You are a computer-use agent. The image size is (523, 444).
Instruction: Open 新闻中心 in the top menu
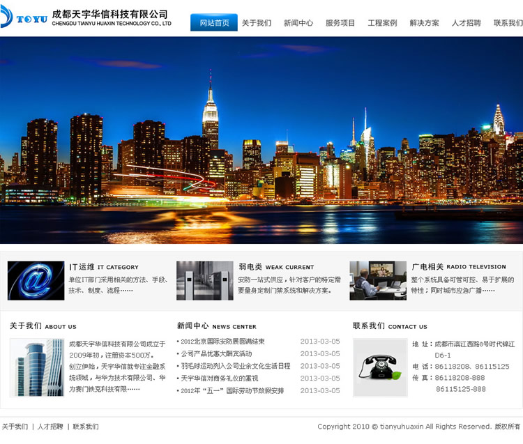(298, 23)
